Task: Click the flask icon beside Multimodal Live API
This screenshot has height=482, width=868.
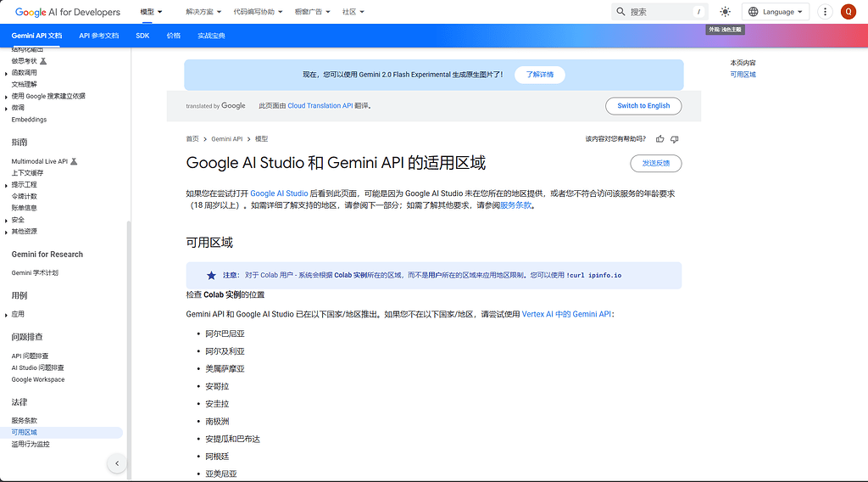Action: coord(74,161)
